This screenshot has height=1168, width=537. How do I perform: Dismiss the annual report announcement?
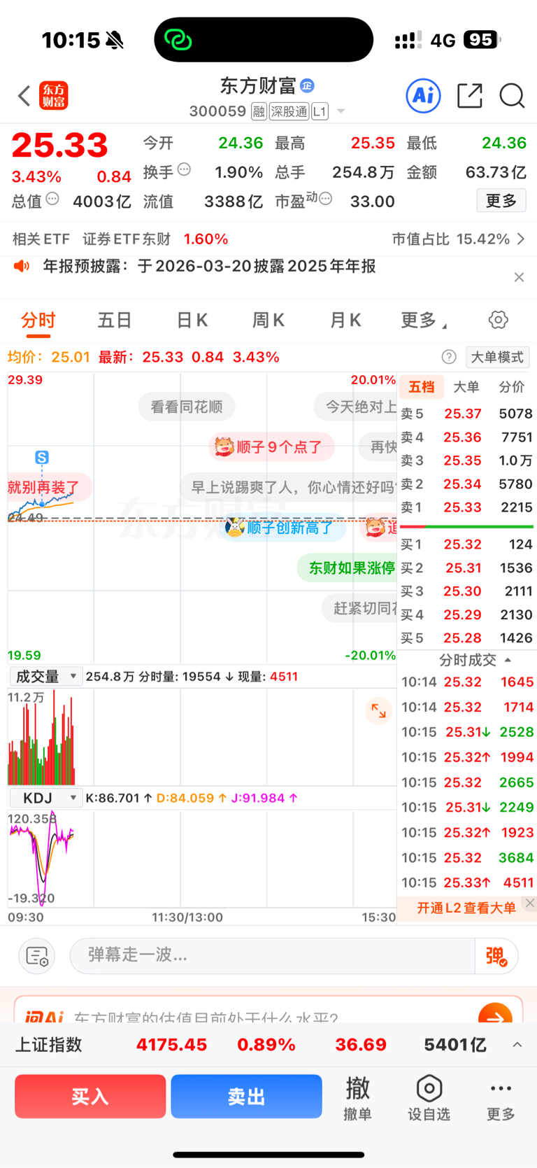click(x=519, y=277)
